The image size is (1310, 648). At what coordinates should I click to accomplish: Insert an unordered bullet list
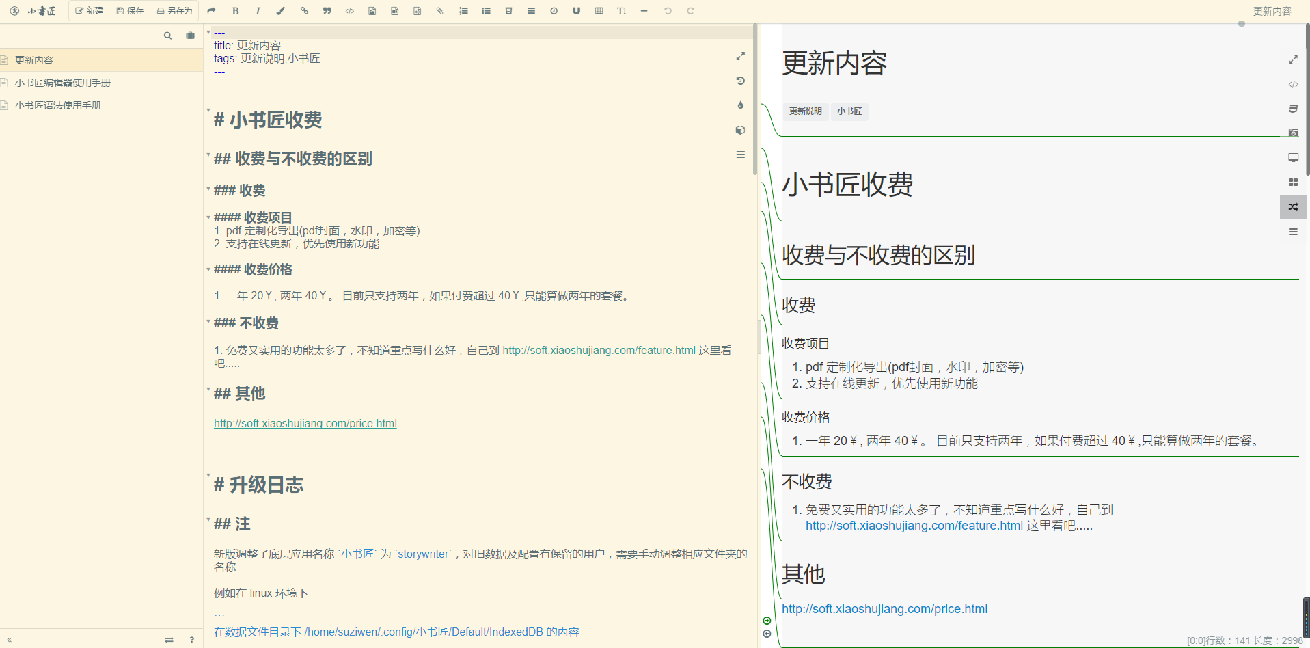pos(486,11)
